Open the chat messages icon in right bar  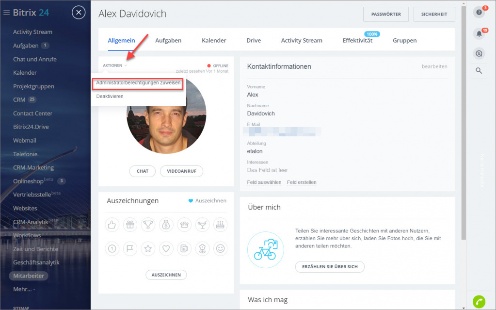[x=479, y=53]
